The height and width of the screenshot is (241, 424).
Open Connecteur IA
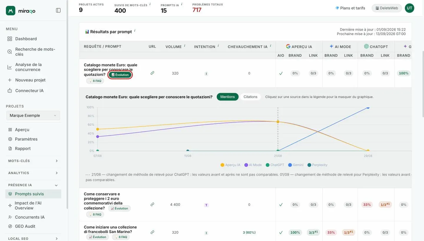26,90
